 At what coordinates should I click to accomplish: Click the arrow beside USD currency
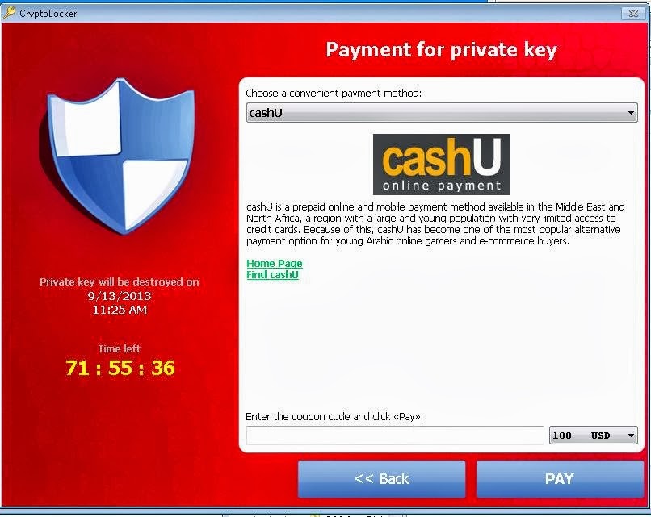pos(631,436)
